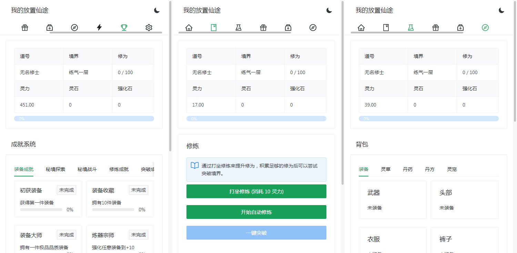Viewport: 517px width, 253px height.
Task: Select the lightning battle icon in the left nav
Action: [x=99, y=27]
